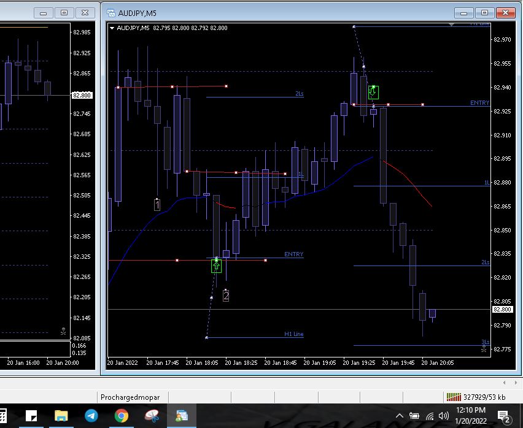Maximize the AUDJPY,M5 chart window
Screen dimensions: 523x428
(x=484, y=13)
